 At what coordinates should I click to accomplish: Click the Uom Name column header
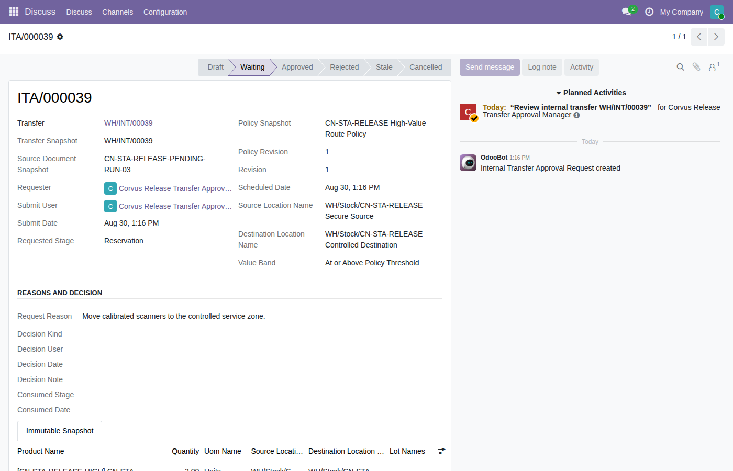[x=223, y=451]
